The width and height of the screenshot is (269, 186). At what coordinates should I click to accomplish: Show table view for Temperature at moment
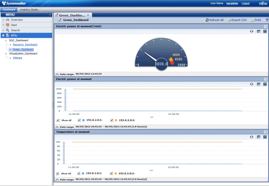259,137
